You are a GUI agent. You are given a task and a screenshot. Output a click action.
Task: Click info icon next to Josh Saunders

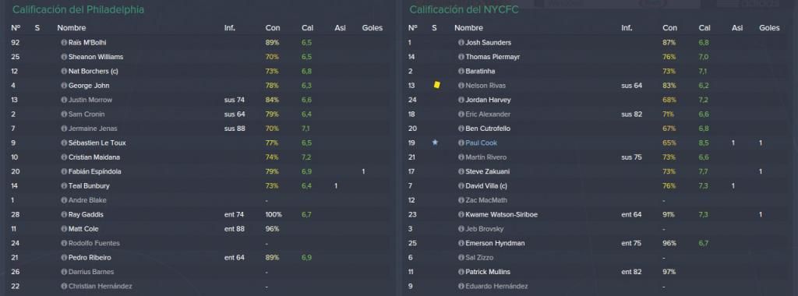tap(461, 43)
